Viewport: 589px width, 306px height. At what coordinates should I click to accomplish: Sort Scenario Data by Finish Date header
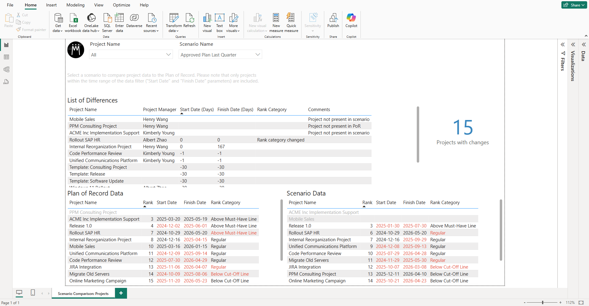(414, 203)
